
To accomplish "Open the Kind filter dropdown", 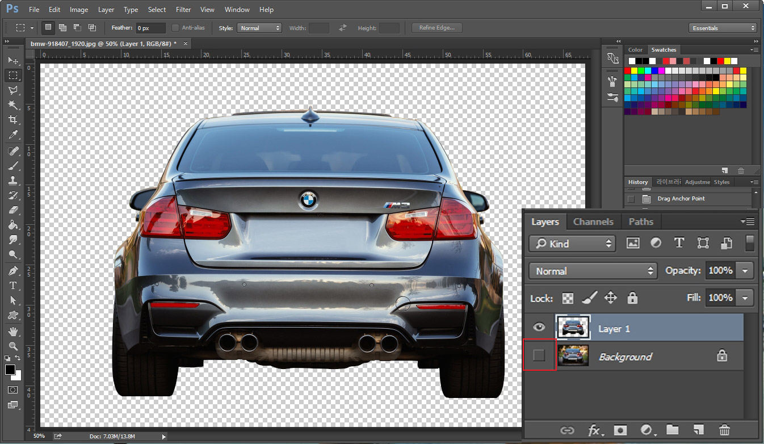I will coord(572,244).
